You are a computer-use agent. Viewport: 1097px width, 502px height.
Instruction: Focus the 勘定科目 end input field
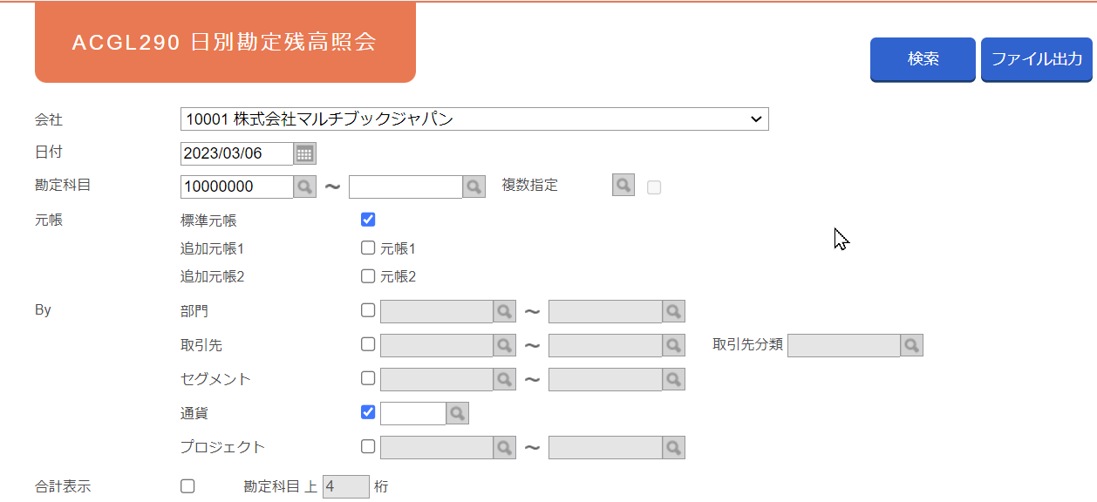click(x=405, y=187)
